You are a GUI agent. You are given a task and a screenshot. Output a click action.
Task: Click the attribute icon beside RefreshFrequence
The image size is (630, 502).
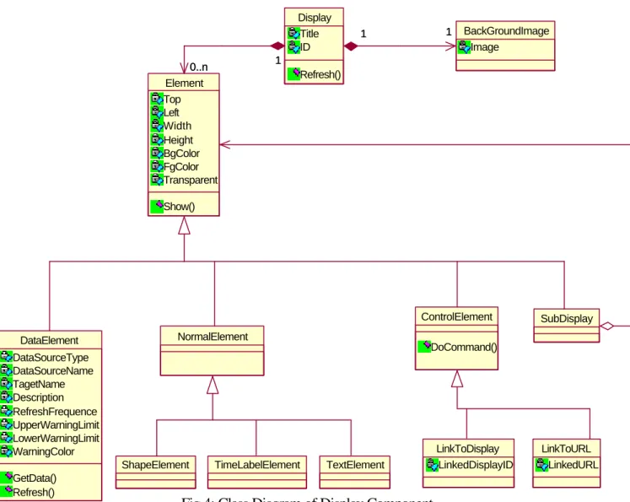coord(6,411)
